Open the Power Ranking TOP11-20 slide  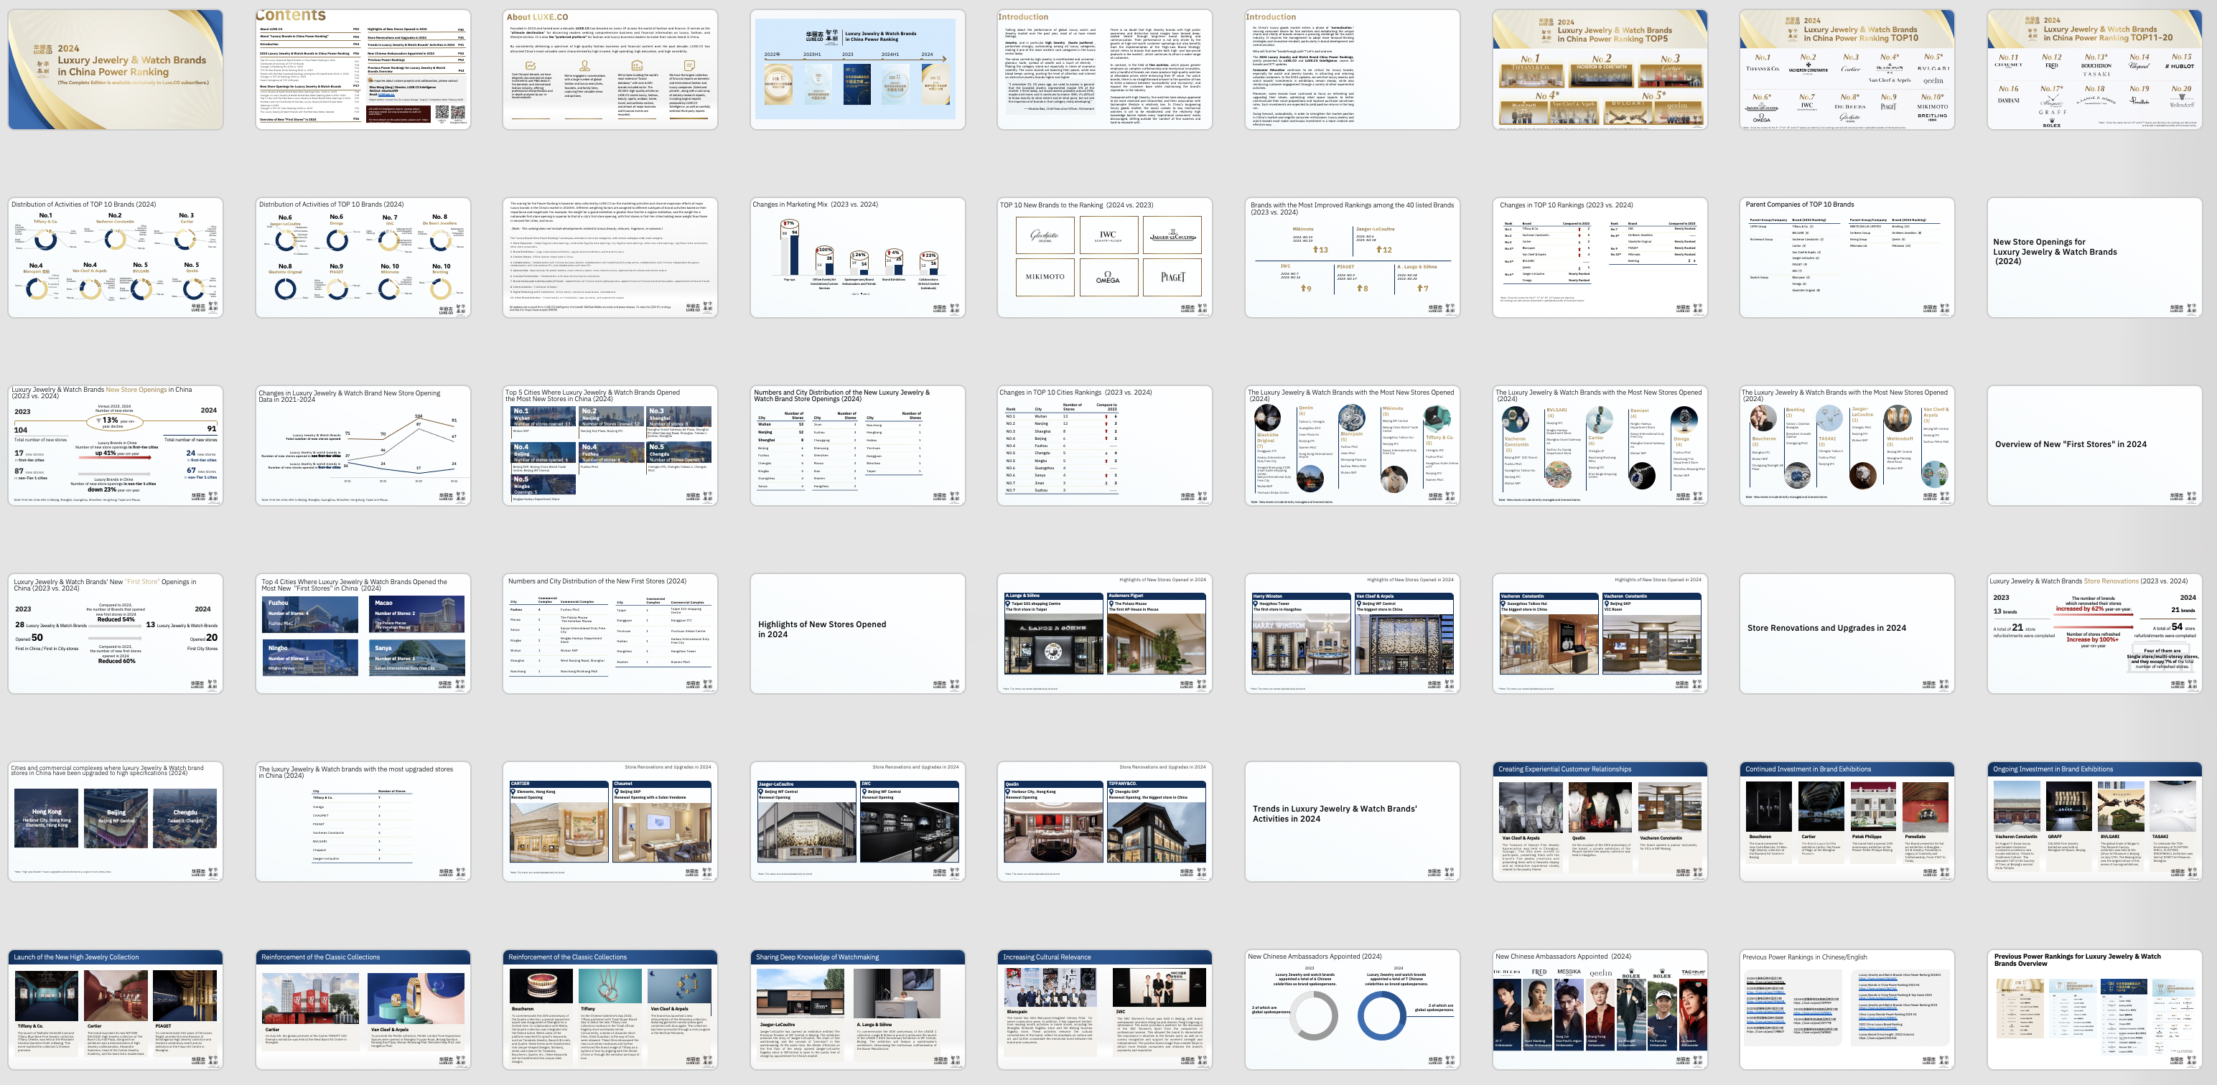[2094, 70]
